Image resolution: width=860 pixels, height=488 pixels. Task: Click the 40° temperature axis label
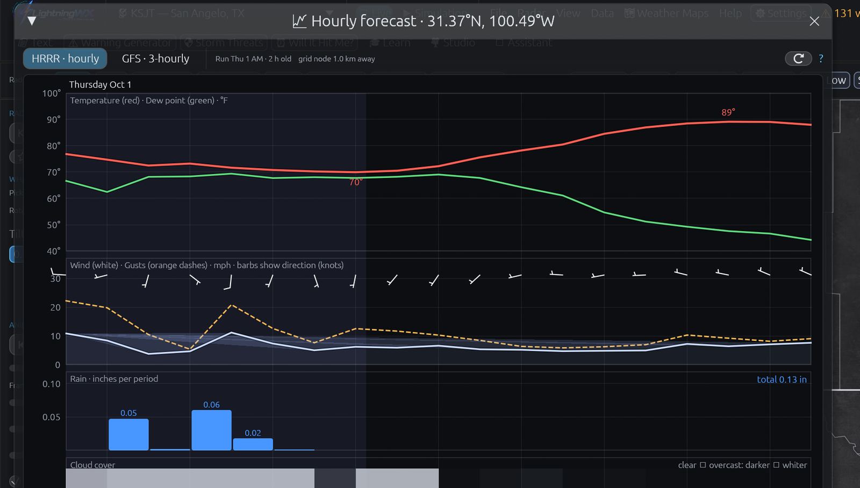53,251
